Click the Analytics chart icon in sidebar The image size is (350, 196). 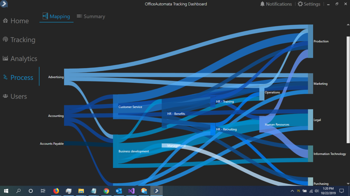click(x=5, y=58)
